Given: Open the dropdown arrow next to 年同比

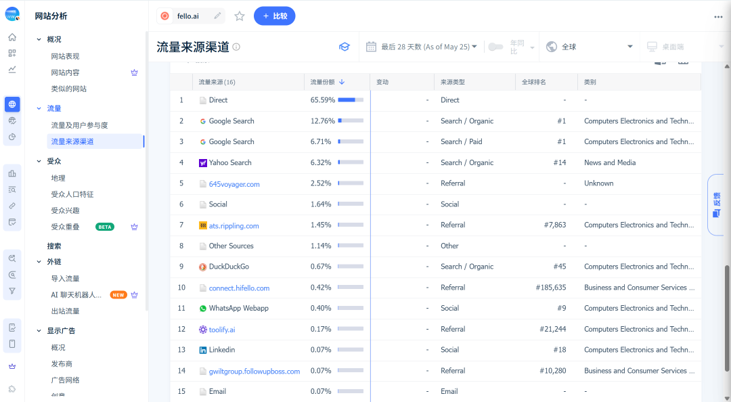Looking at the screenshot, I should click(533, 47).
